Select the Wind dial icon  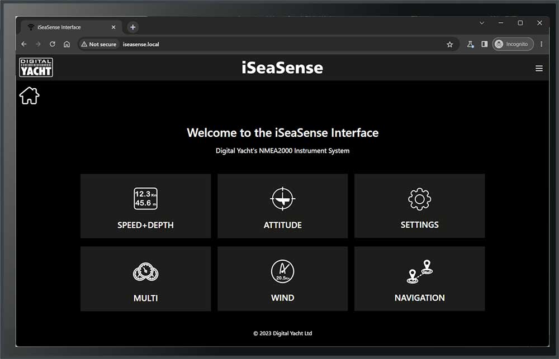click(x=282, y=271)
